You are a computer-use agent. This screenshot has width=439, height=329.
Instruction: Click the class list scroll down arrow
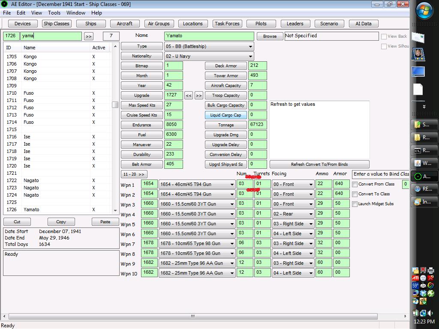click(x=115, y=211)
